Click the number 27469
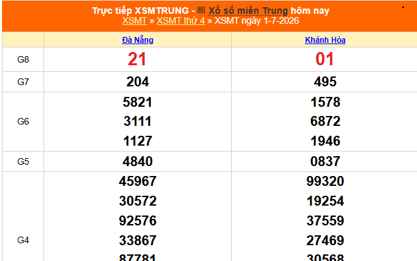The height and width of the screenshot is (261, 417). [325, 241]
